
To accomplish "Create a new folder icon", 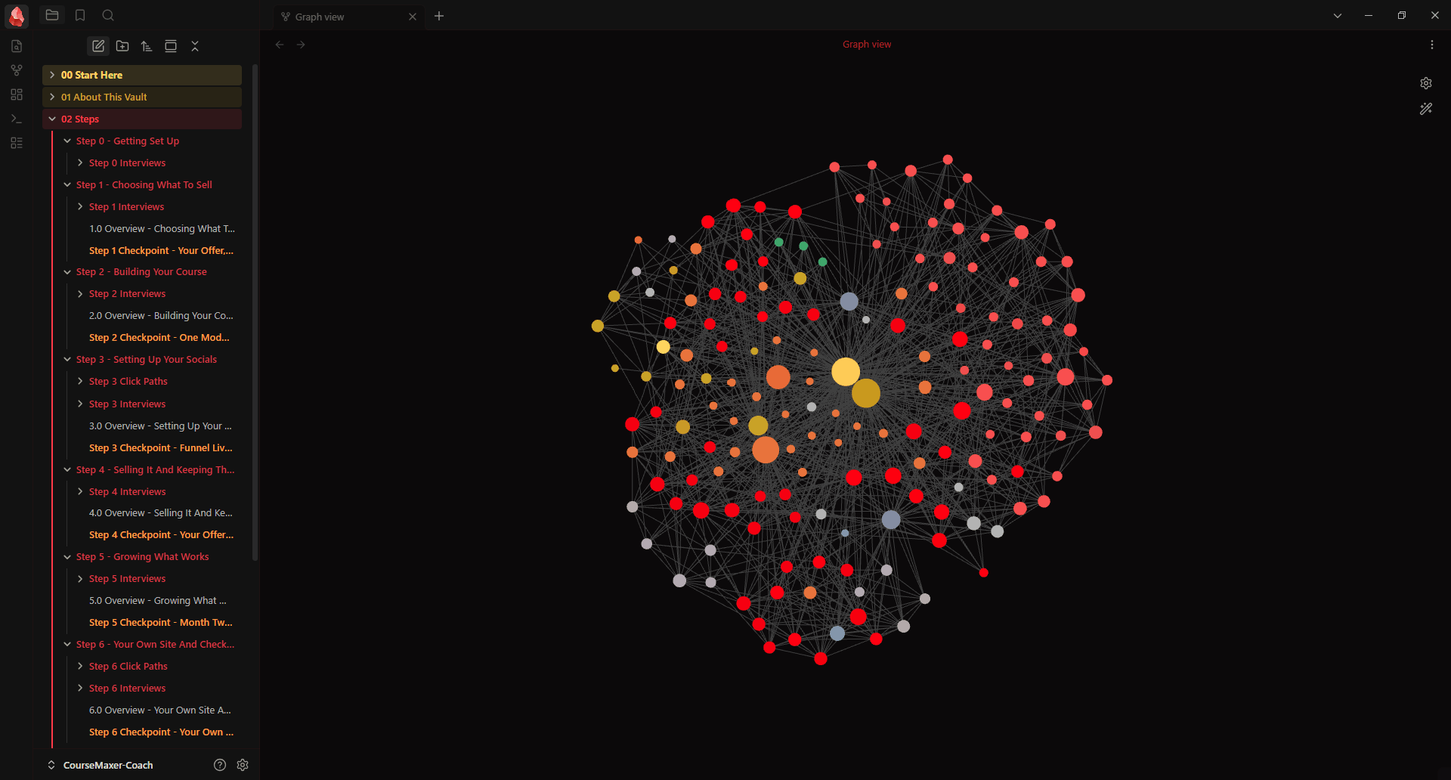I will pos(122,46).
